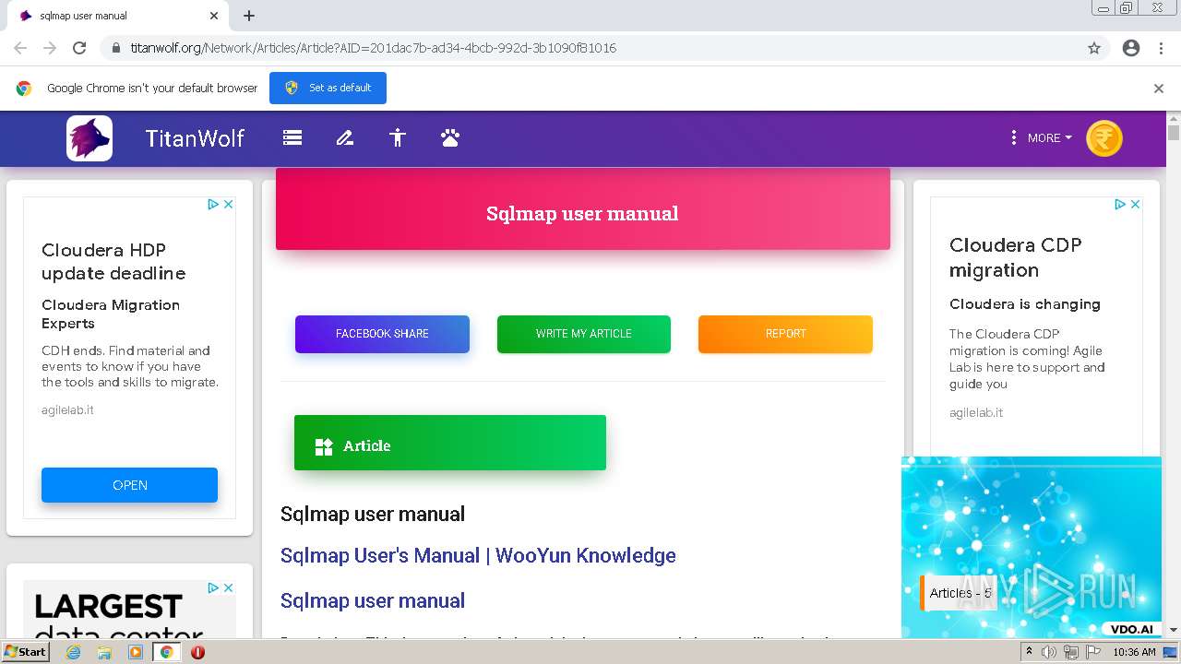
Task: Click the Chrome taskbar icon
Action: pos(167,652)
